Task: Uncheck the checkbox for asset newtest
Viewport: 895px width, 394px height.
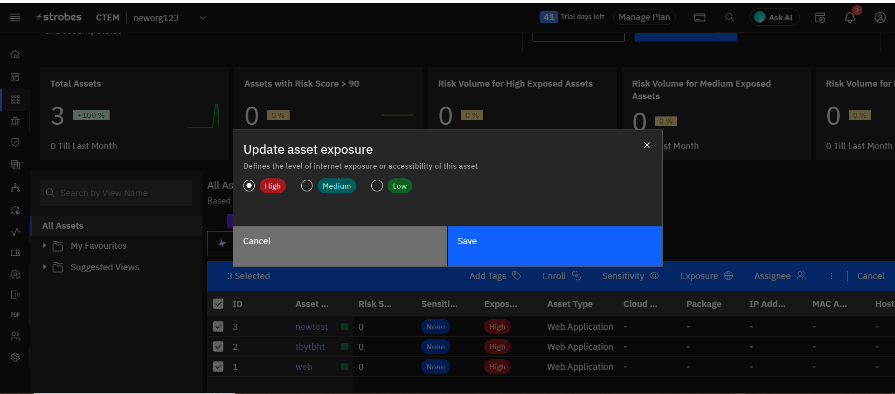Action: [218, 326]
